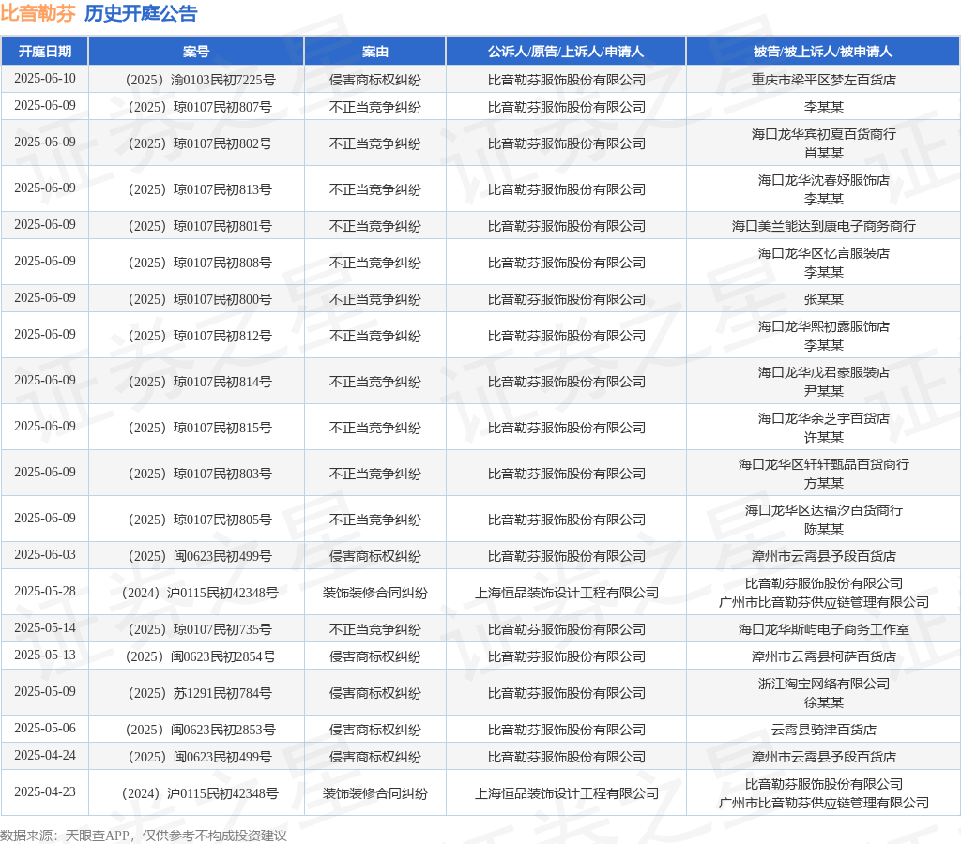Click defendant 海口龙华区达福汐百货商行
This screenshot has width=961, height=844.
824,510
